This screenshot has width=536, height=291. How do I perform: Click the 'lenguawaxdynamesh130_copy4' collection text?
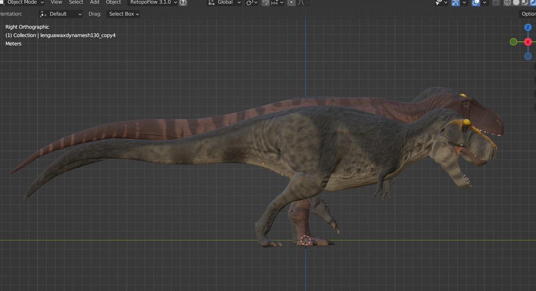[x=78, y=35]
